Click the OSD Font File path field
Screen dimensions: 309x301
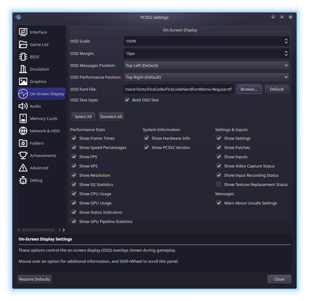coord(179,89)
